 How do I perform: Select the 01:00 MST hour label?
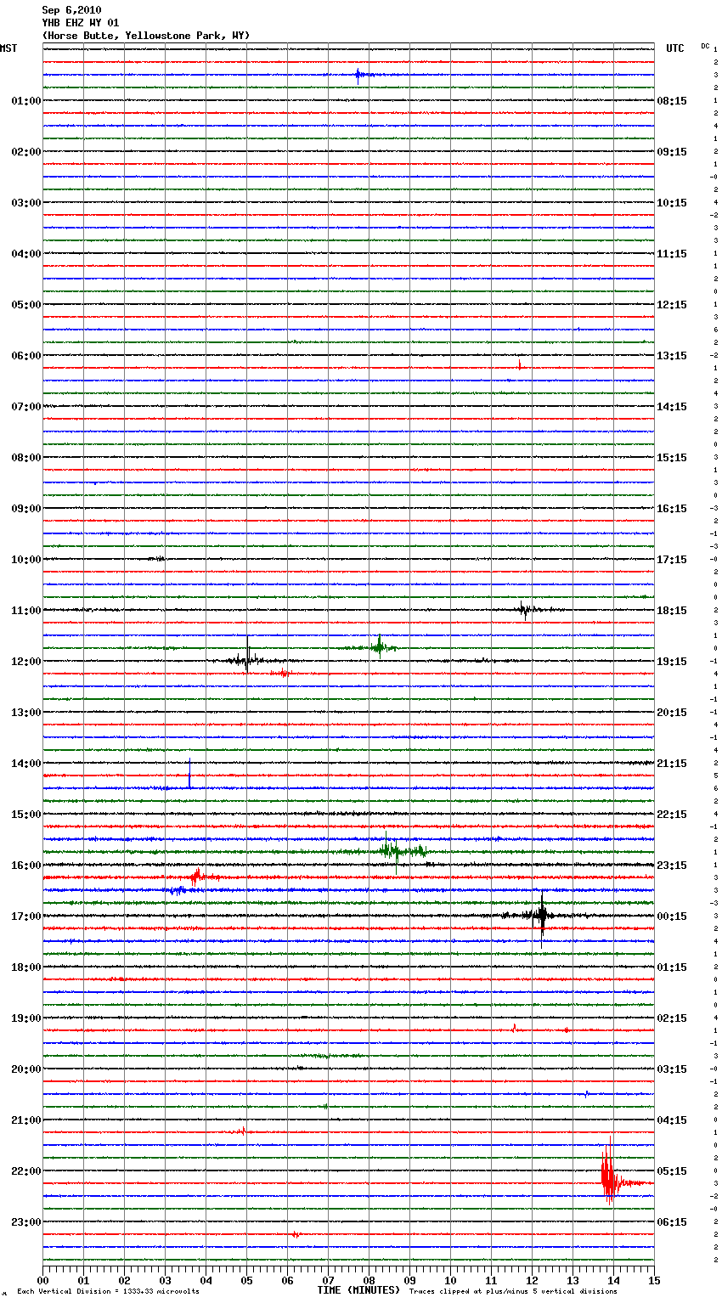click(26, 101)
